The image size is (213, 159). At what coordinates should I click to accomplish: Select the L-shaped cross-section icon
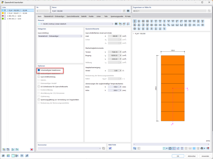click(164, 25)
